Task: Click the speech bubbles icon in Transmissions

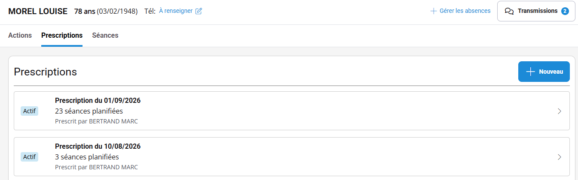Action: (509, 11)
